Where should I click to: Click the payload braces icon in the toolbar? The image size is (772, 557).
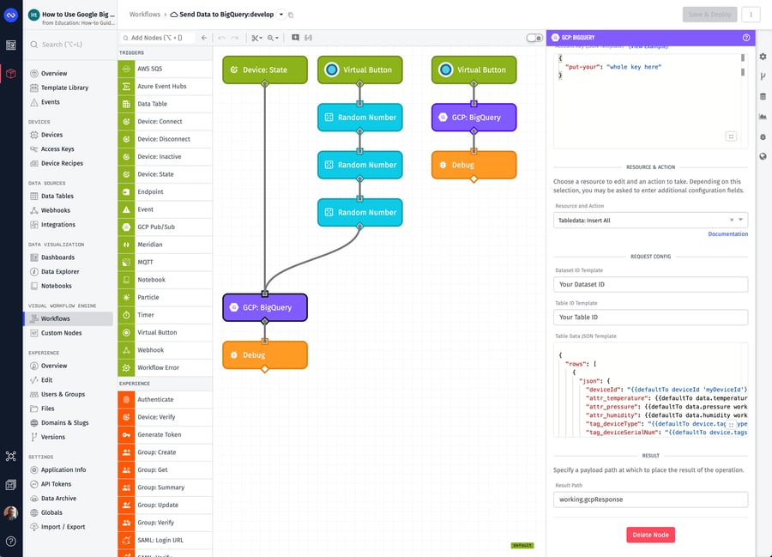pyautogui.click(x=309, y=38)
